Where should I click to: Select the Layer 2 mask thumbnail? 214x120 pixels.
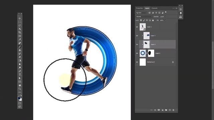point(151,53)
